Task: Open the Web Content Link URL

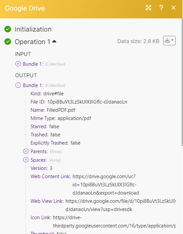Action: point(106,185)
